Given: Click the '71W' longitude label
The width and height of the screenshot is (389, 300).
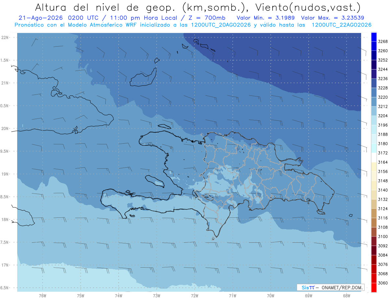Looking at the screenshot, I should point(232,295).
